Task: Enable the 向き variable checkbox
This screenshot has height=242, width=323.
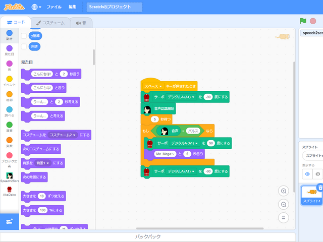Action: [x=24, y=46]
